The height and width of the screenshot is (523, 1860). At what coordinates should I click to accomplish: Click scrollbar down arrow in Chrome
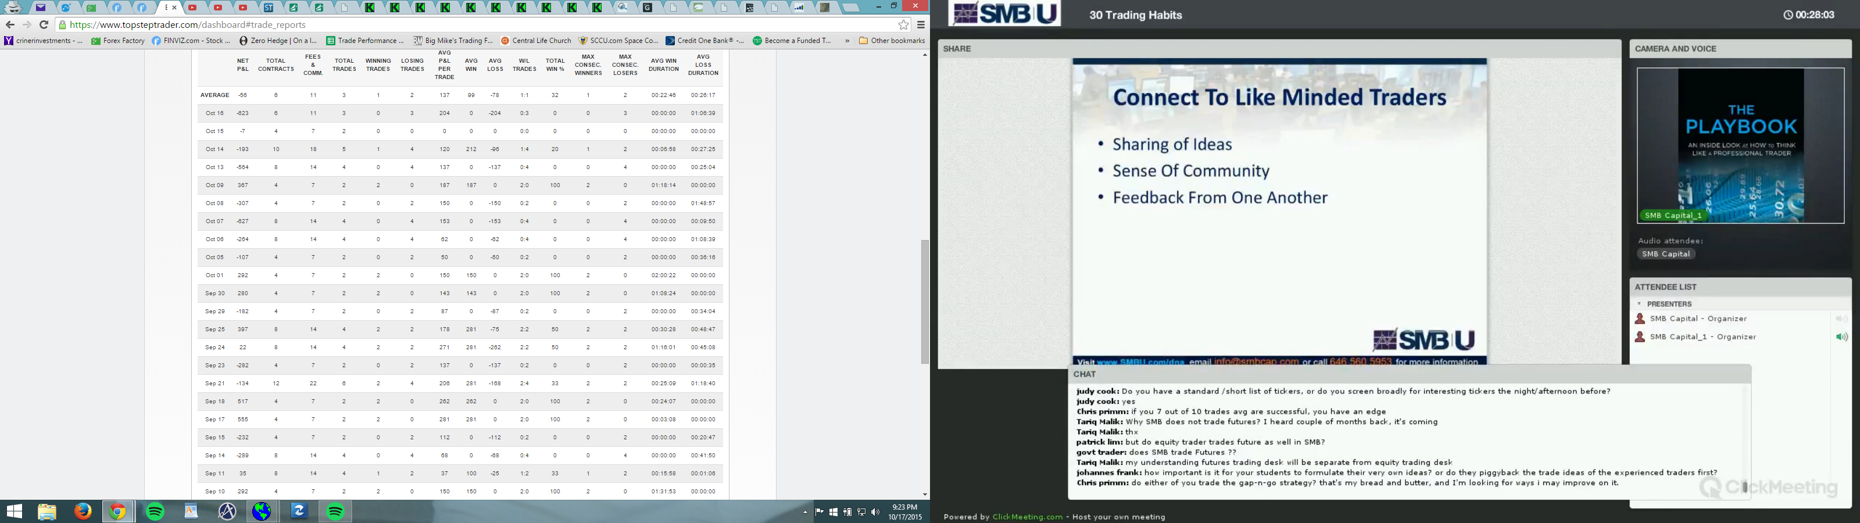tap(925, 495)
